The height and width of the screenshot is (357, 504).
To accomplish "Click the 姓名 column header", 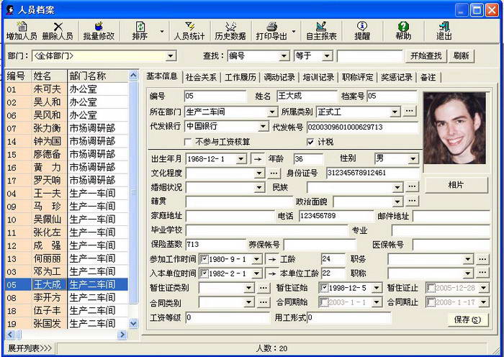I will click(x=49, y=76).
